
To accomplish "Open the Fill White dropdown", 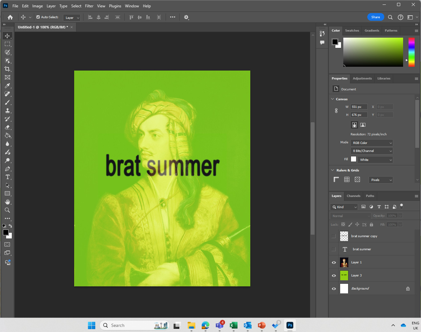I will pyautogui.click(x=375, y=160).
